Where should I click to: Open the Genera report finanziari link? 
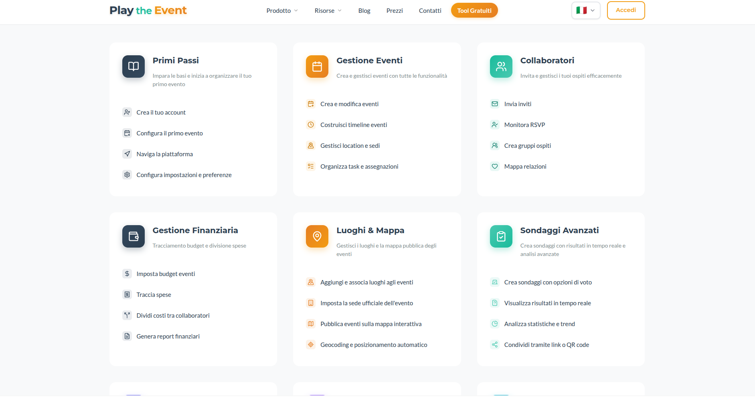click(x=168, y=337)
